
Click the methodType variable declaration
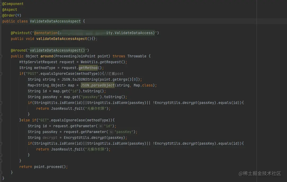[45, 68]
